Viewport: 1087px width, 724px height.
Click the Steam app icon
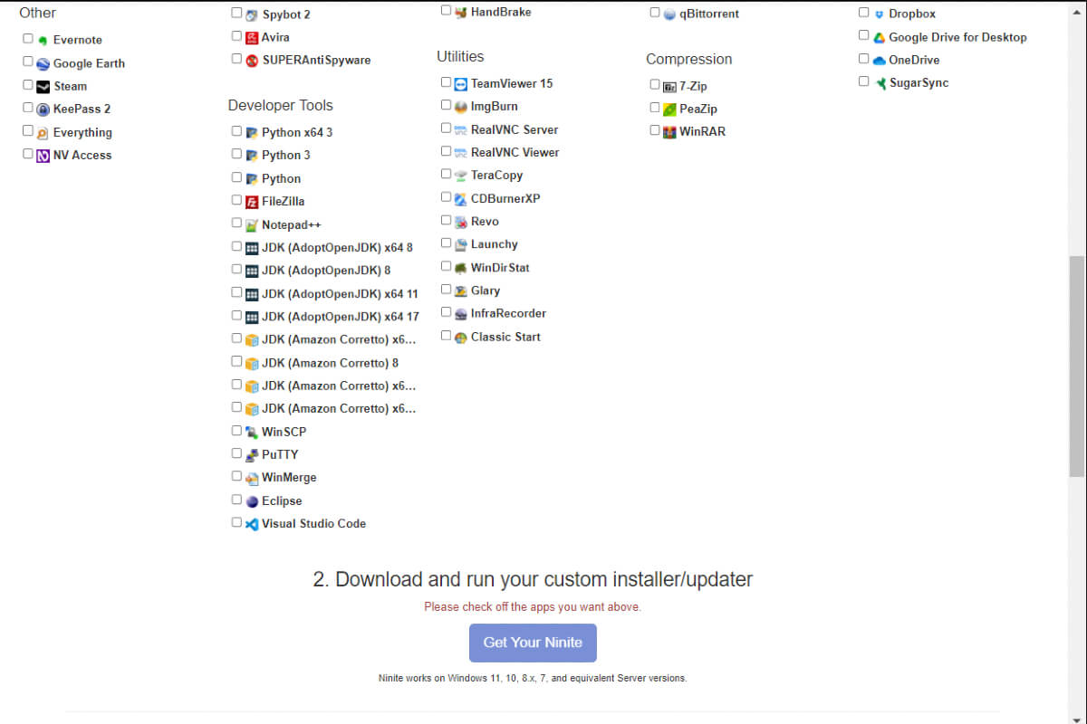point(43,87)
